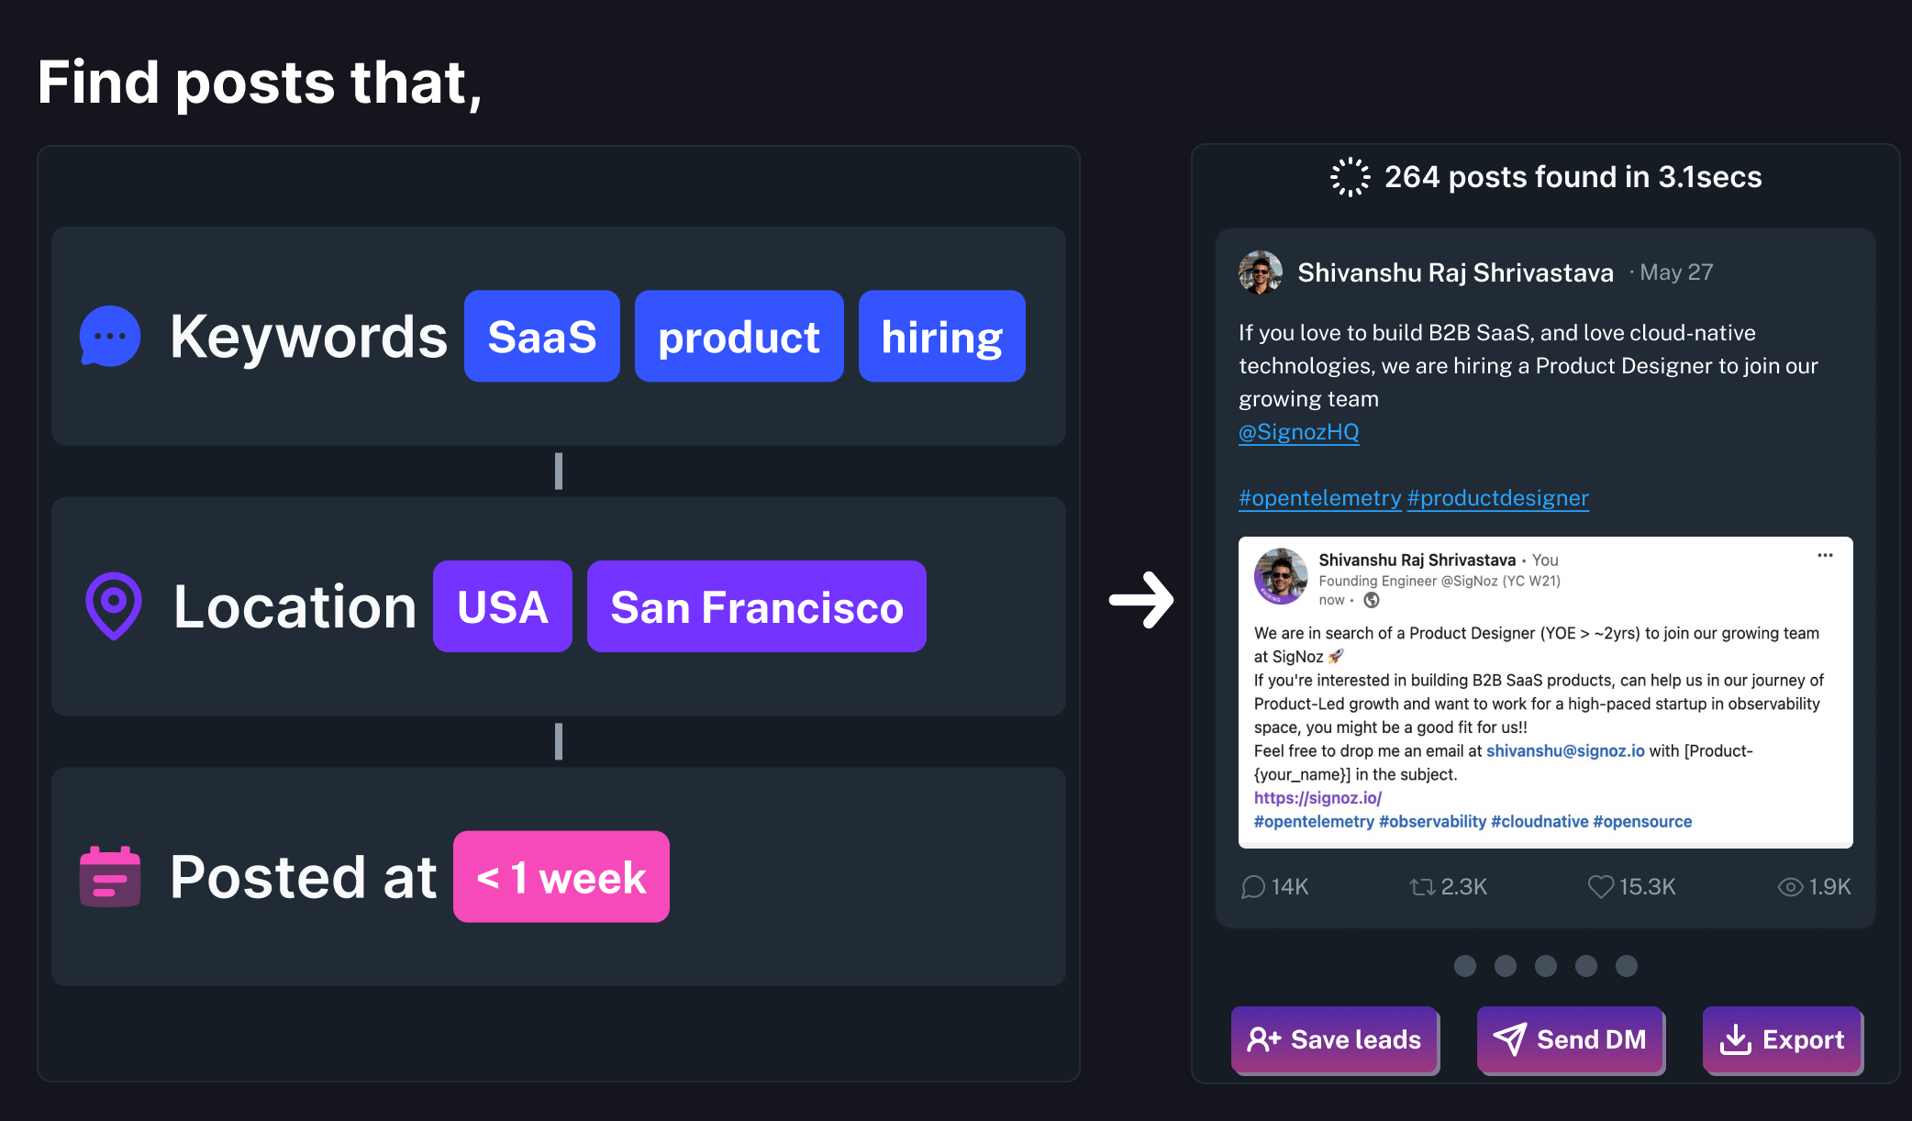The width and height of the screenshot is (1912, 1121).
Task: Click Shivanshu's profile avatar in post header
Action: (x=1261, y=272)
